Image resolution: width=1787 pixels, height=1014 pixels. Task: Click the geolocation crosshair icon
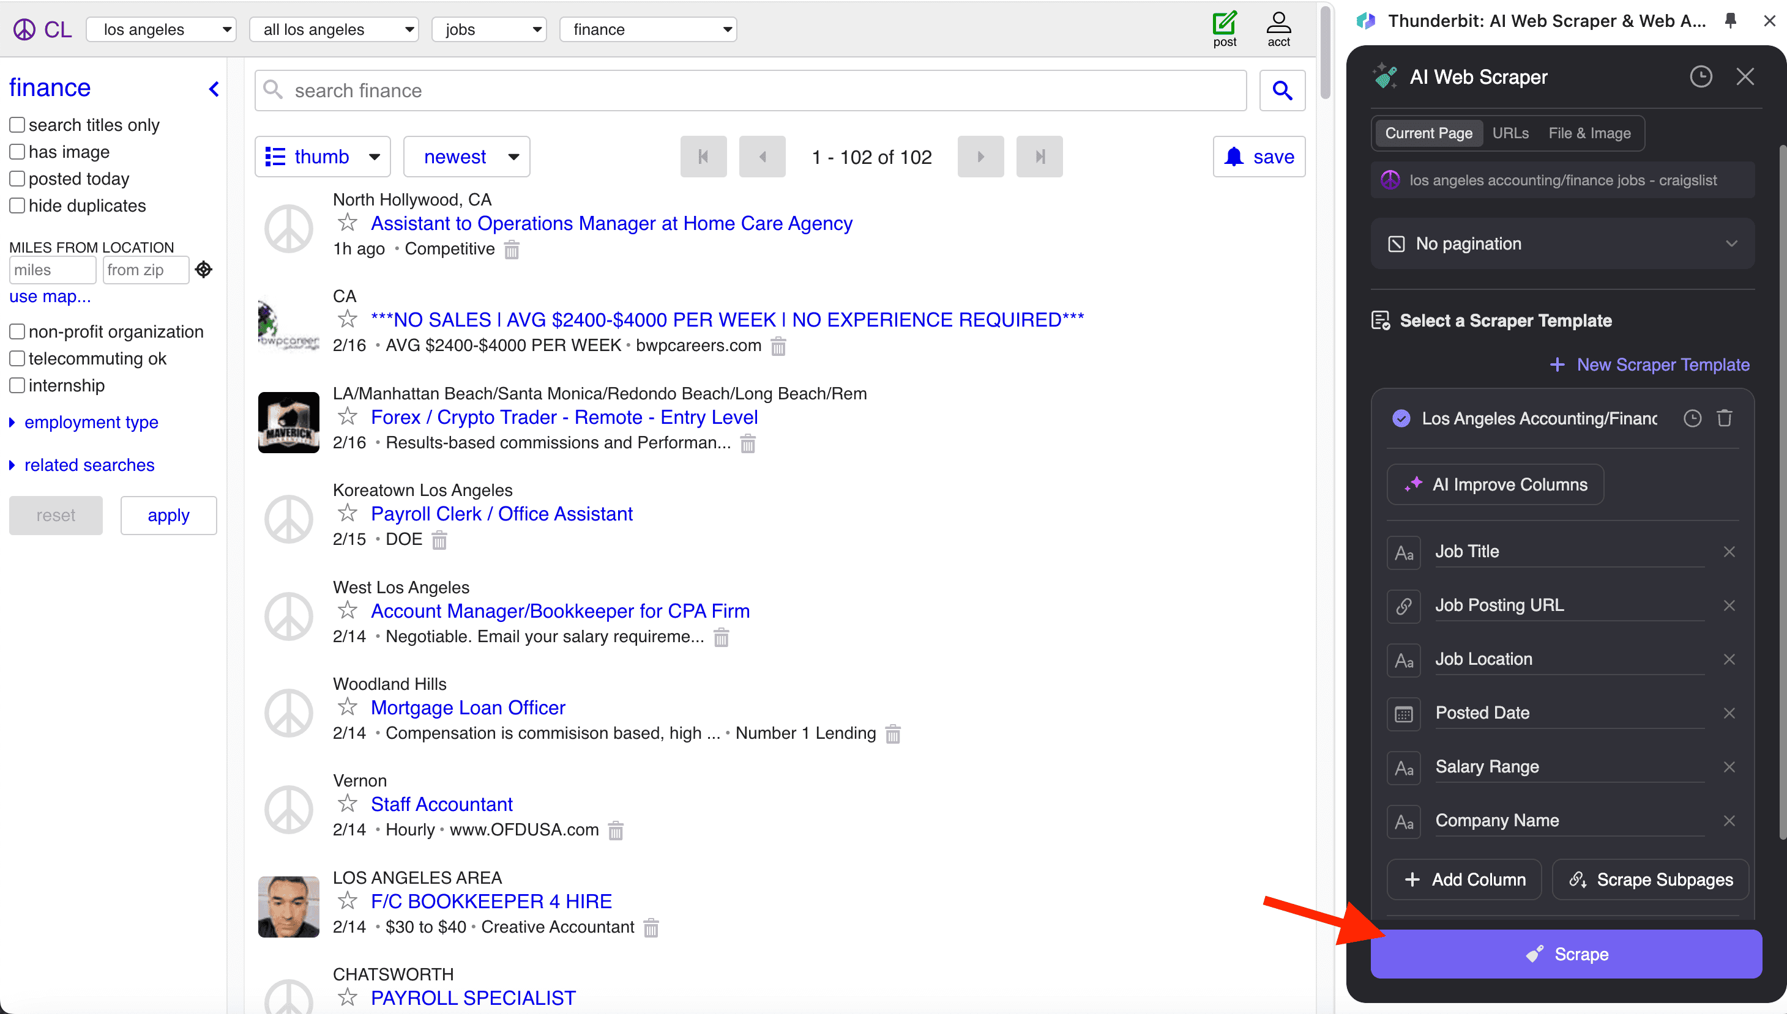click(203, 270)
